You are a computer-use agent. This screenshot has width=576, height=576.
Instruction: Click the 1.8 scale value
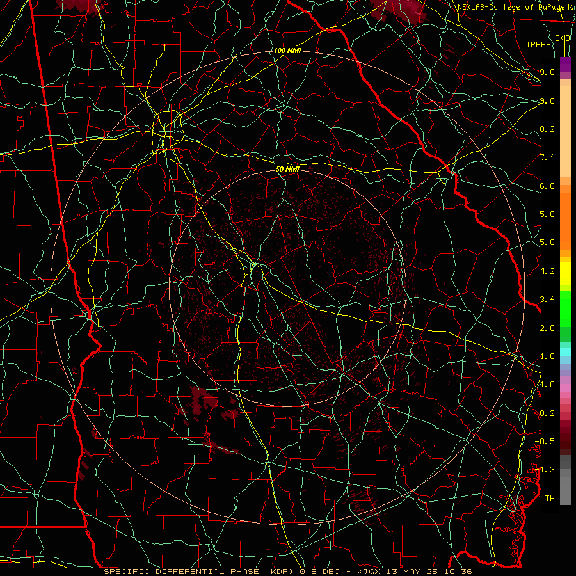(x=547, y=356)
